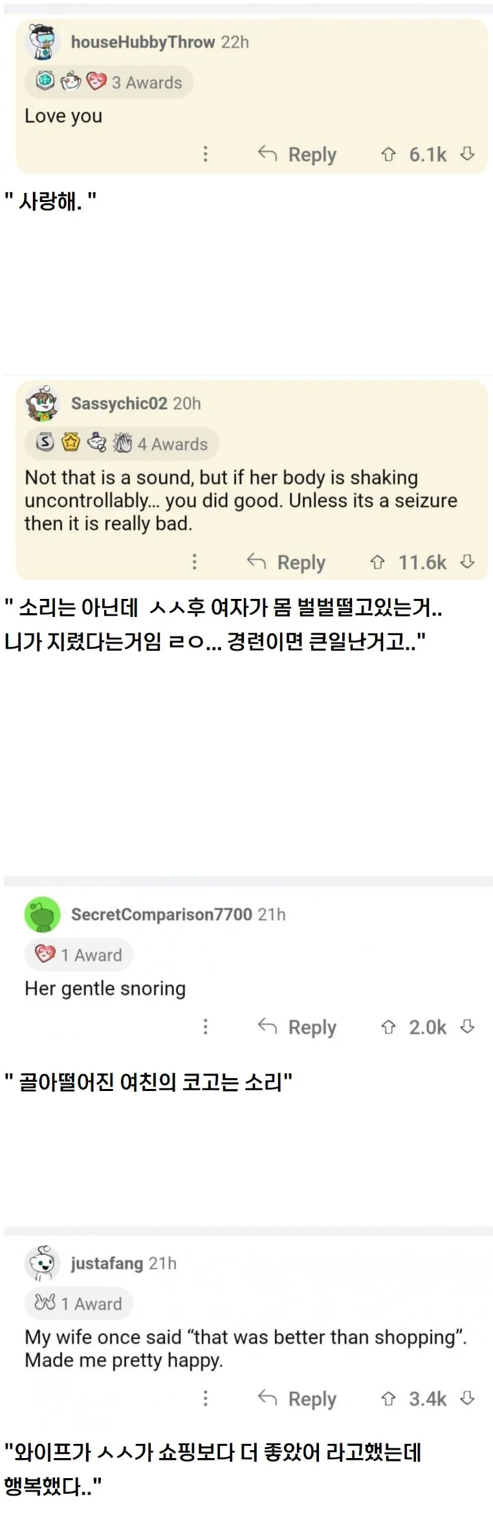
Task: Open more options on the "Love you" comment
Action: coord(205,154)
